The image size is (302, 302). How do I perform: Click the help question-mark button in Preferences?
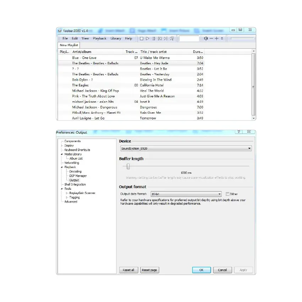point(239,131)
